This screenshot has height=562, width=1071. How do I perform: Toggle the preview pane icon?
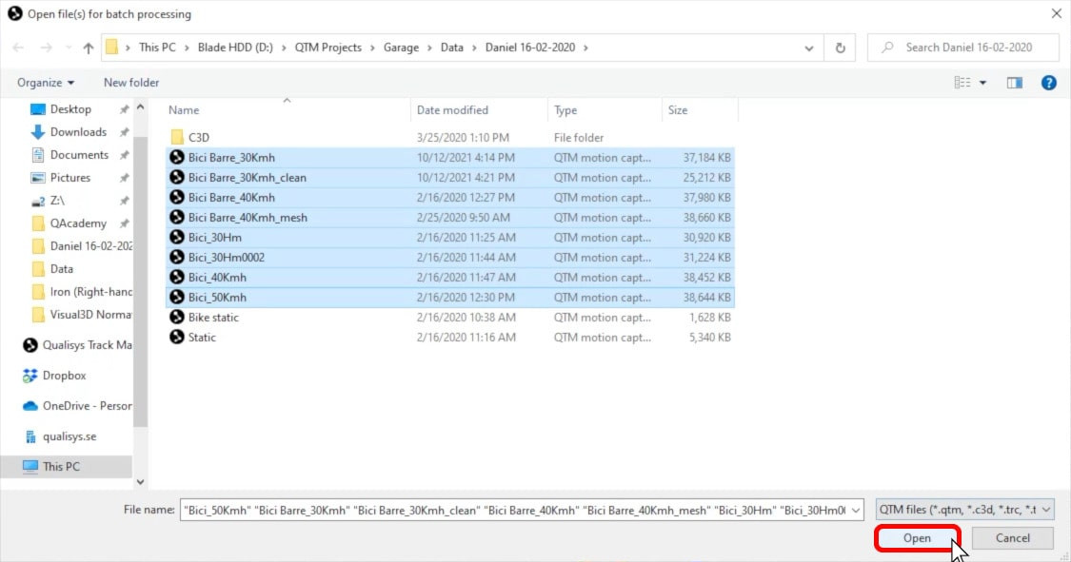(x=1014, y=83)
